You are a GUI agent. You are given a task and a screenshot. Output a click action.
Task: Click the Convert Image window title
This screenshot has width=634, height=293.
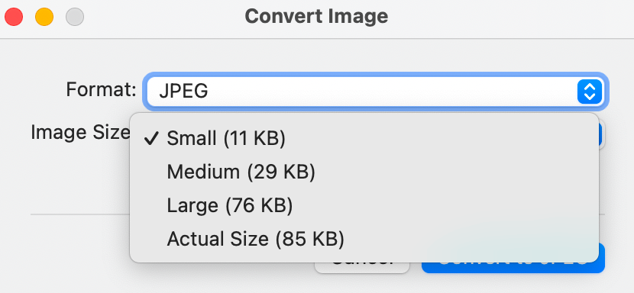click(x=316, y=17)
